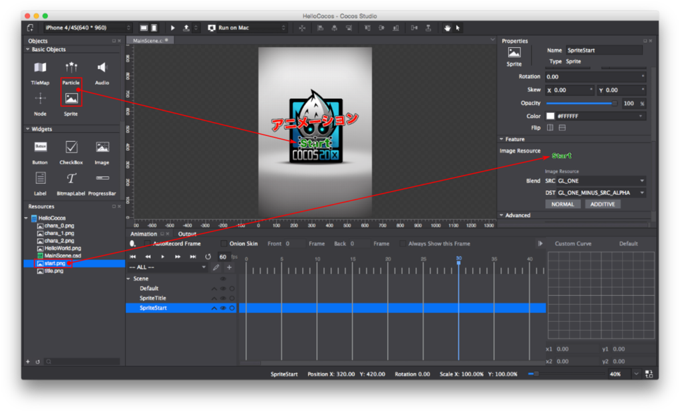Add a resource with the plus icon

[x=28, y=362]
